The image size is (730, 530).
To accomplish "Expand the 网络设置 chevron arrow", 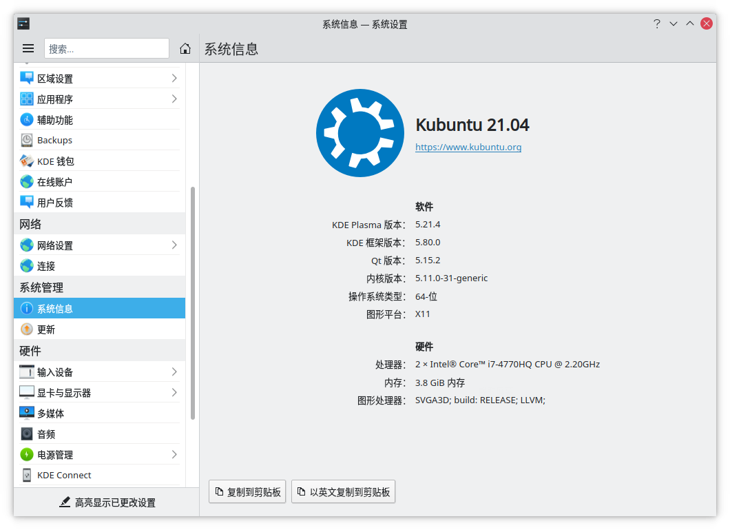I will pos(174,245).
